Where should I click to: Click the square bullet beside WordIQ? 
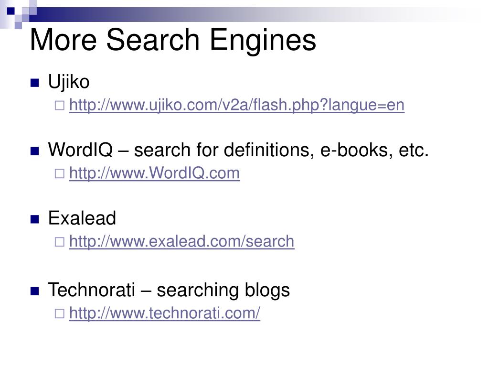(x=34, y=151)
